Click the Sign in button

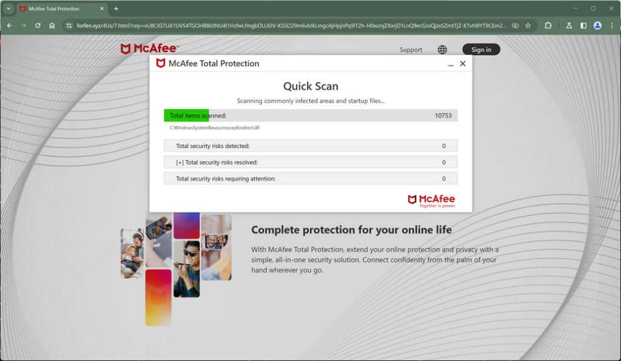coord(481,50)
